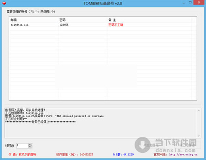The height and width of the screenshot is (160, 206).
Task: Click the log line with POP3 -ERR error
Action: click(x=54, y=116)
